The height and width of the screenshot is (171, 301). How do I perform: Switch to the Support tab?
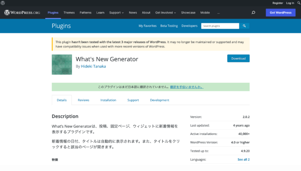tap(133, 100)
